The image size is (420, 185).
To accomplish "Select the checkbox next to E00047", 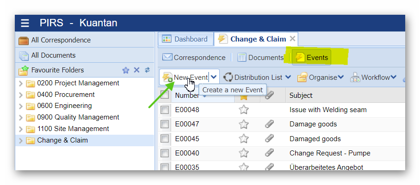I will pos(165,124).
